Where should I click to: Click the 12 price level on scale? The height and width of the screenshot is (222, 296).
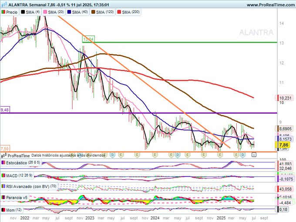[282, 63]
